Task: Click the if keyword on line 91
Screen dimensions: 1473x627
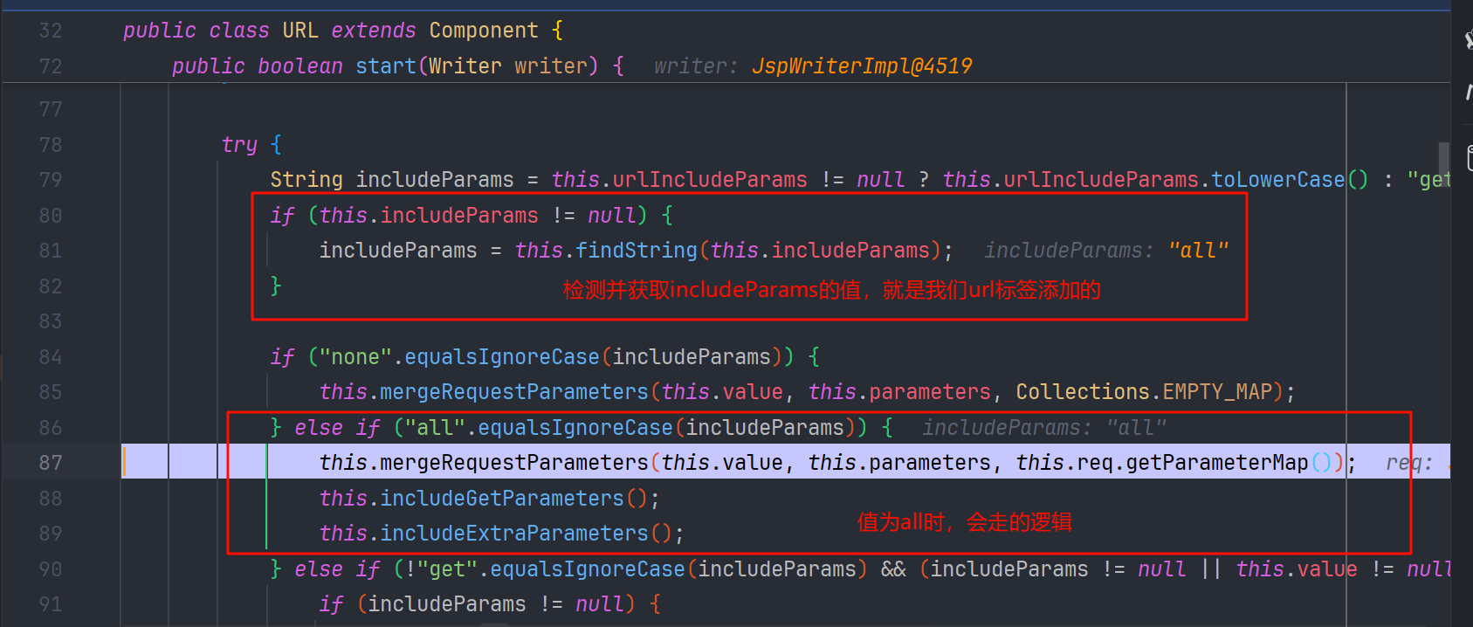Action: tap(331, 604)
